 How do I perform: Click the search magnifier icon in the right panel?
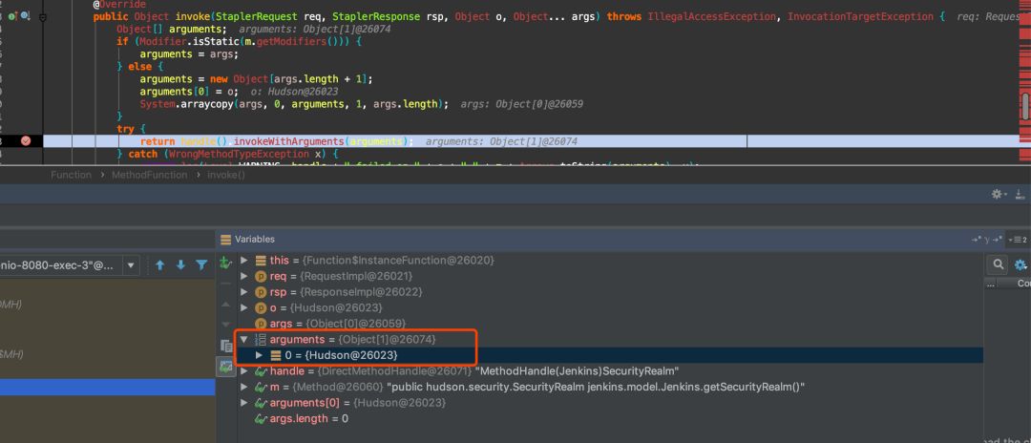[999, 264]
